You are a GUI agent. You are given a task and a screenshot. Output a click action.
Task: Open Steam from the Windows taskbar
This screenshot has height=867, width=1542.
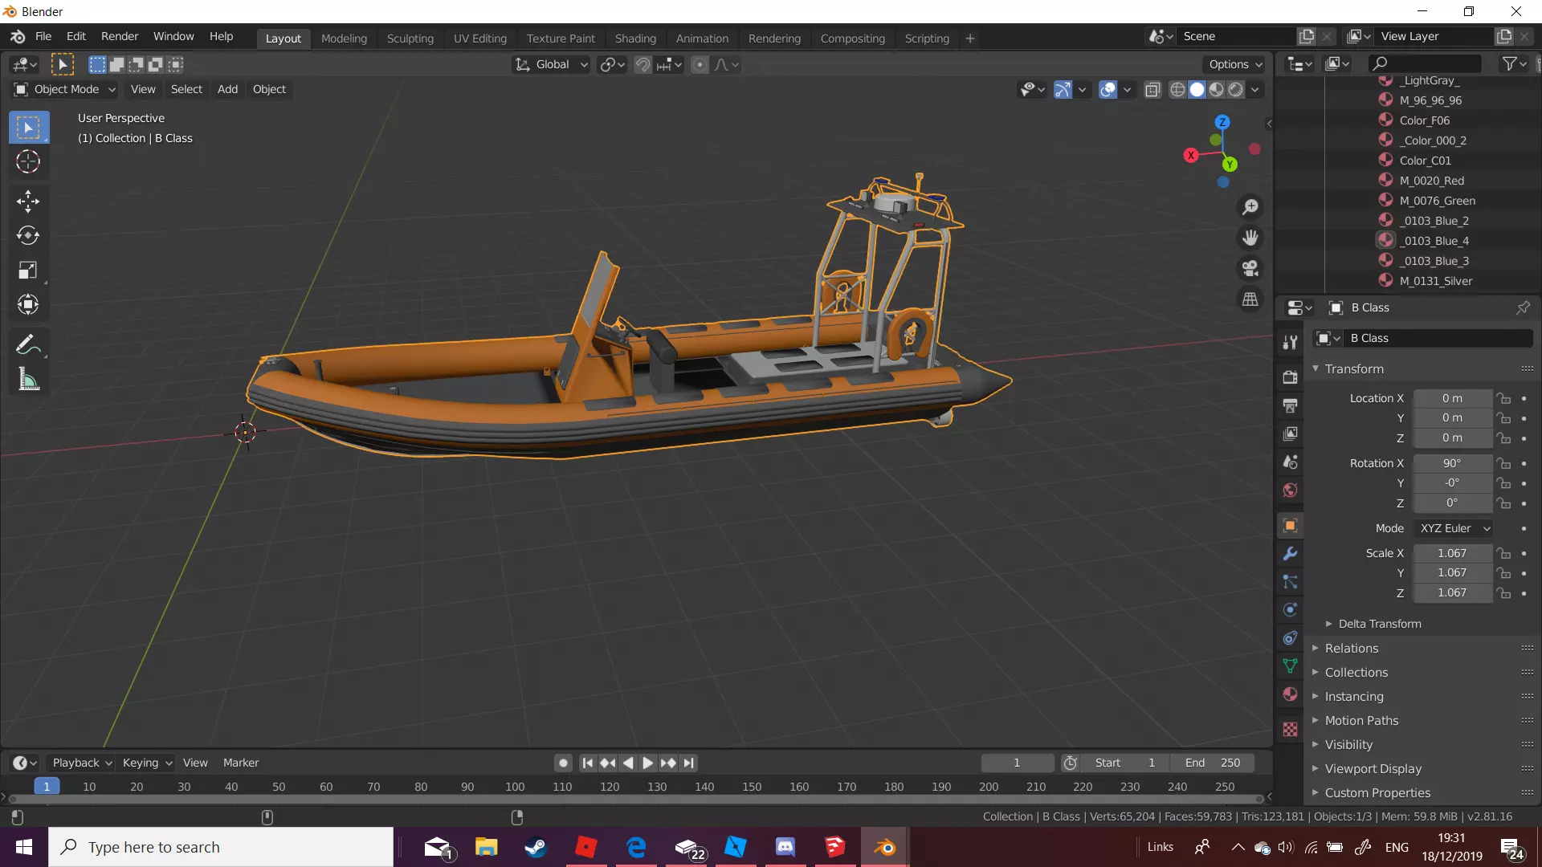click(536, 848)
